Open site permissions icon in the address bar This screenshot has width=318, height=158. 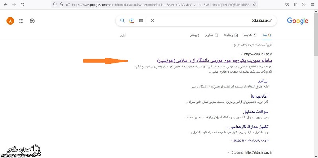click(x=68, y=4)
